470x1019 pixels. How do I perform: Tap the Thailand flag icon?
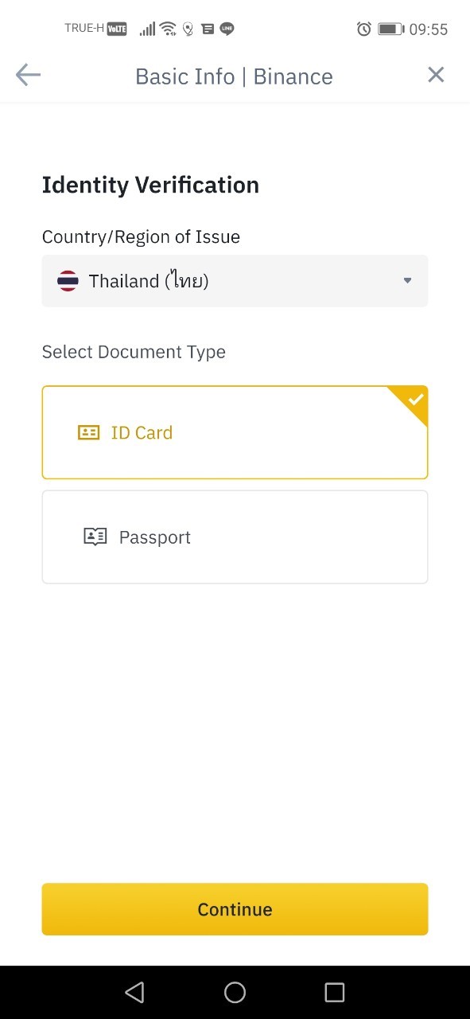[x=68, y=281]
